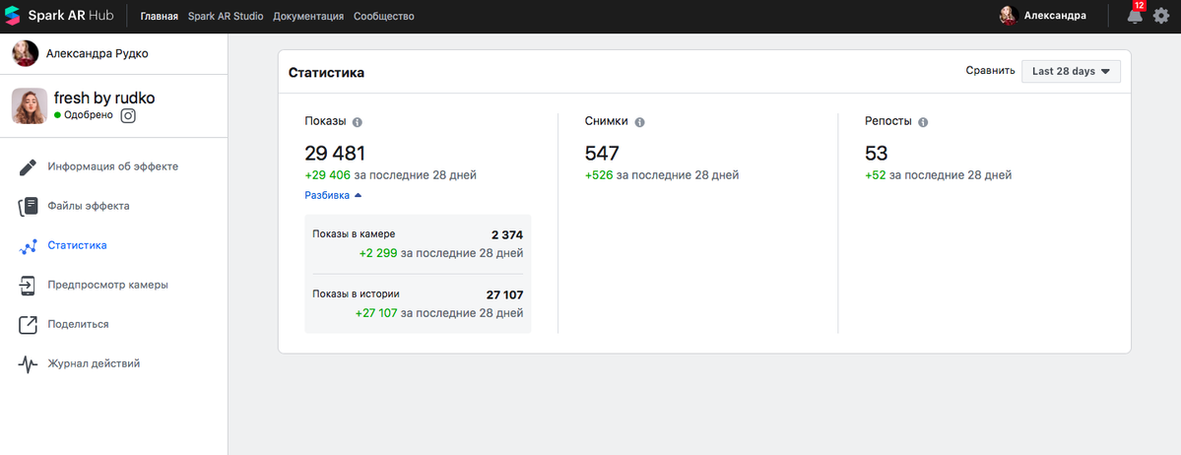Open the Документация menu item
This screenshot has height=455, width=1181.
pyautogui.click(x=309, y=17)
